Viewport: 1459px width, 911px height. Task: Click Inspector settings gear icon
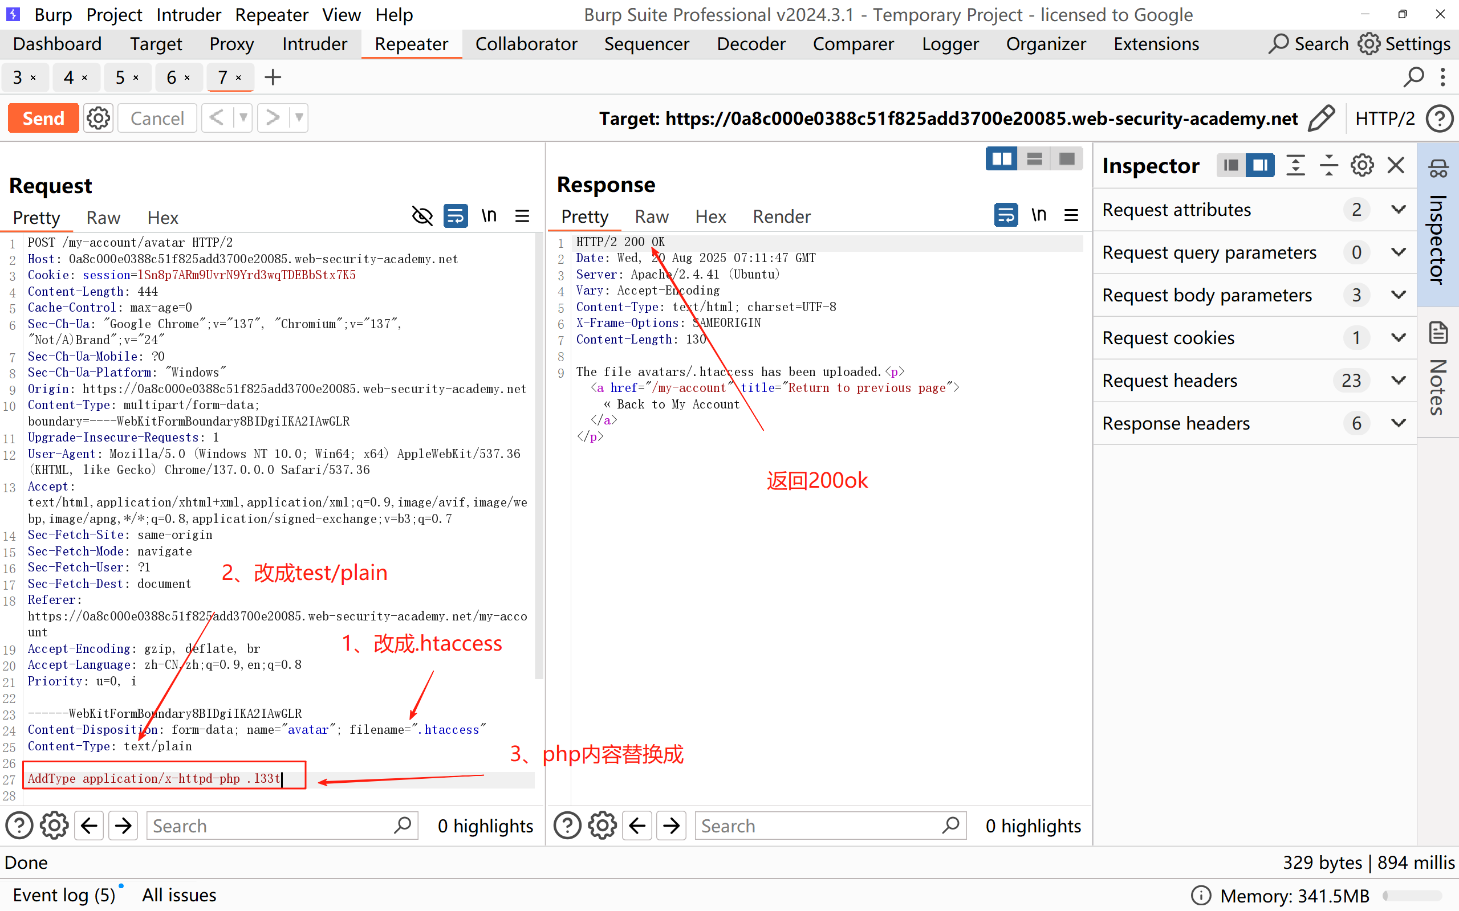point(1362,166)
